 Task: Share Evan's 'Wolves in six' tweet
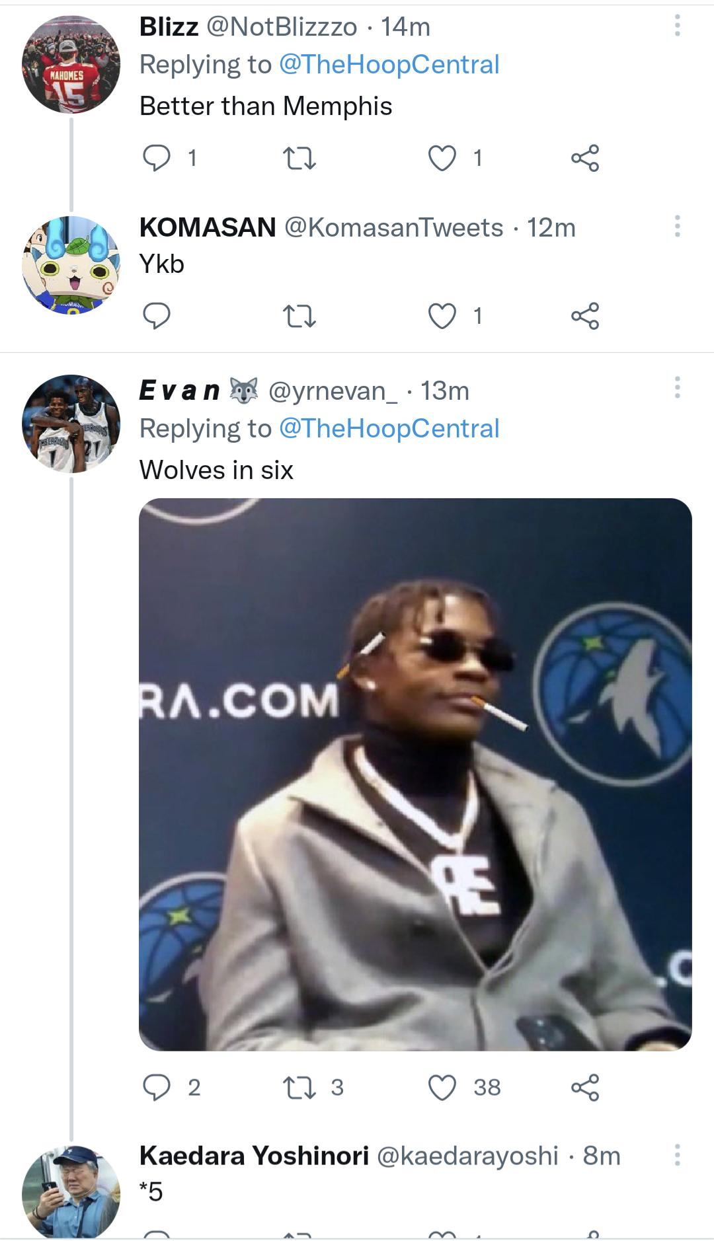[x=585, y=1088]
